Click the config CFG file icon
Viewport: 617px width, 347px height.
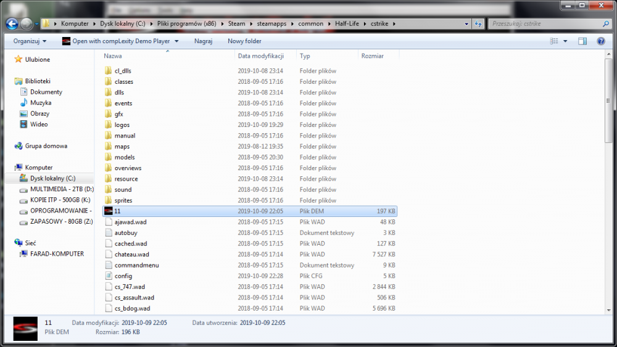109,276
